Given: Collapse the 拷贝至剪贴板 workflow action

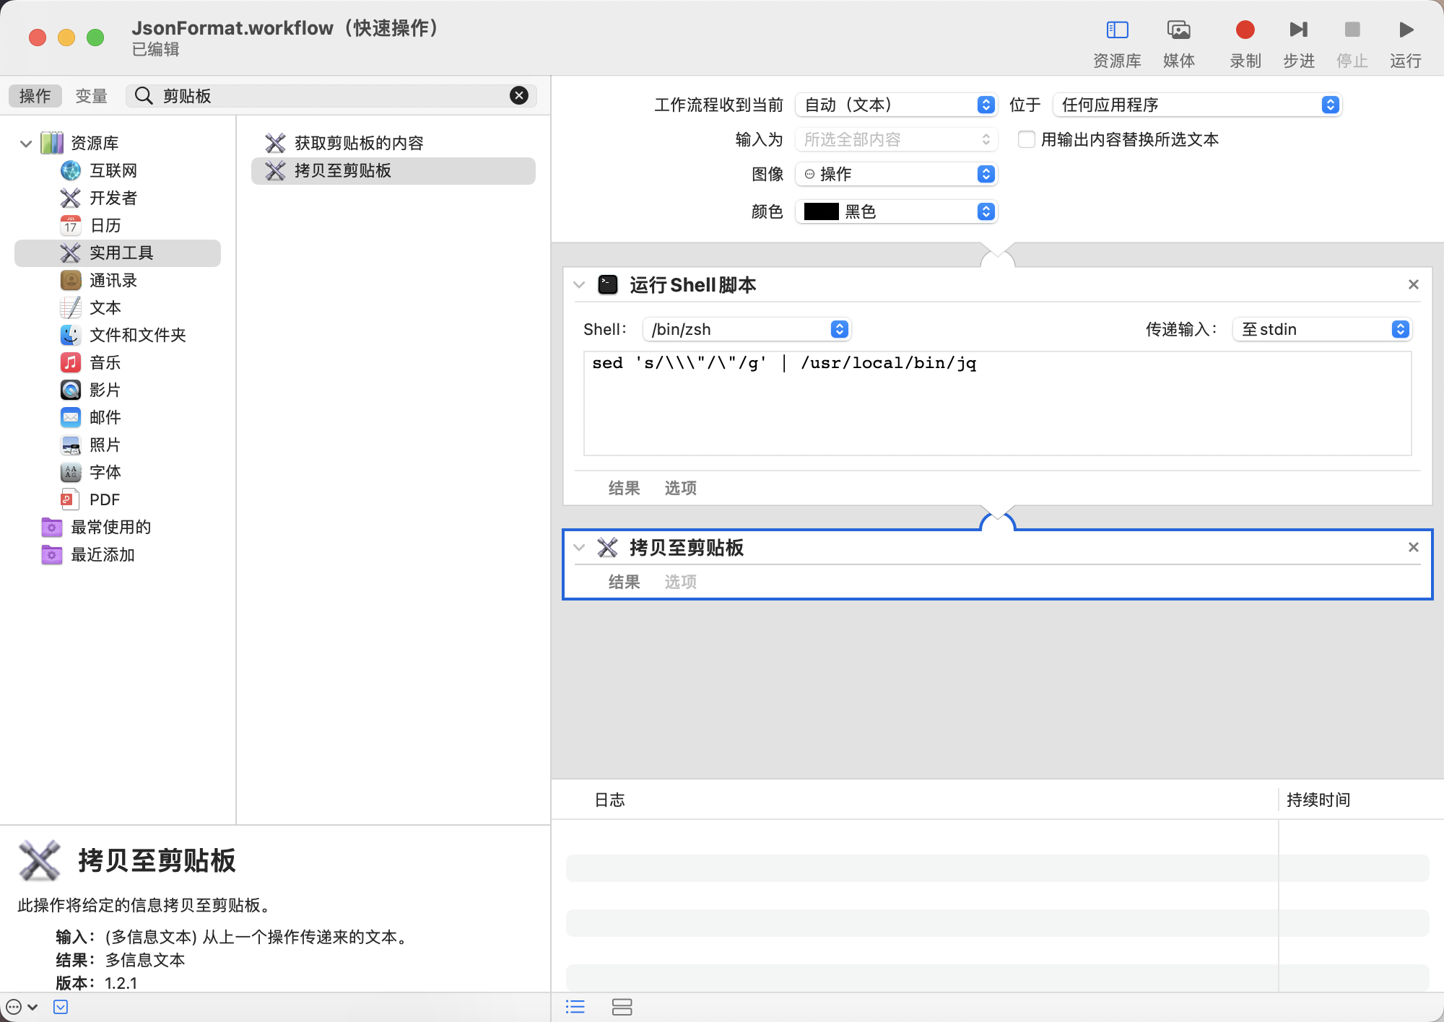Looking at the screenshot, I should pyautogui.click(x=578, y=548).
